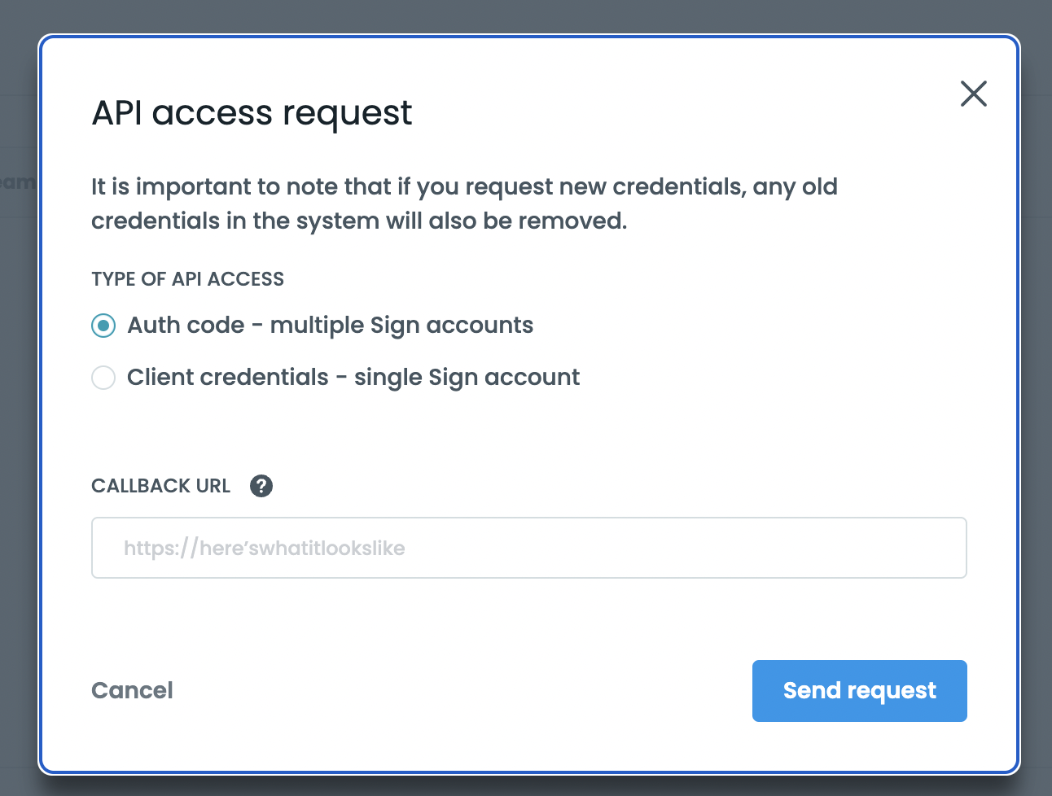This screenshot has width=1052, height=796.
Task: Select the Auth code radio button
Action: pos(103,326)
